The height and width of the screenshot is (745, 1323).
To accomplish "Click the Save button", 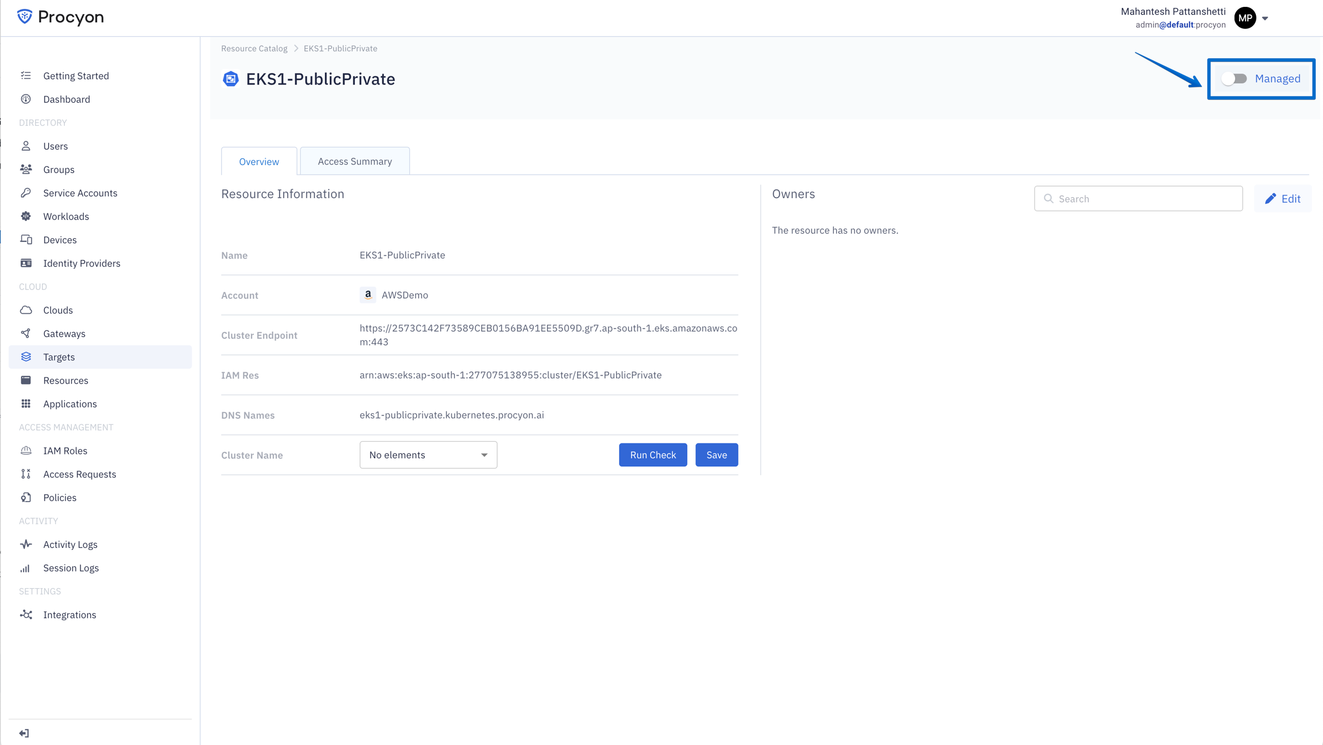I will click(716, 454).
